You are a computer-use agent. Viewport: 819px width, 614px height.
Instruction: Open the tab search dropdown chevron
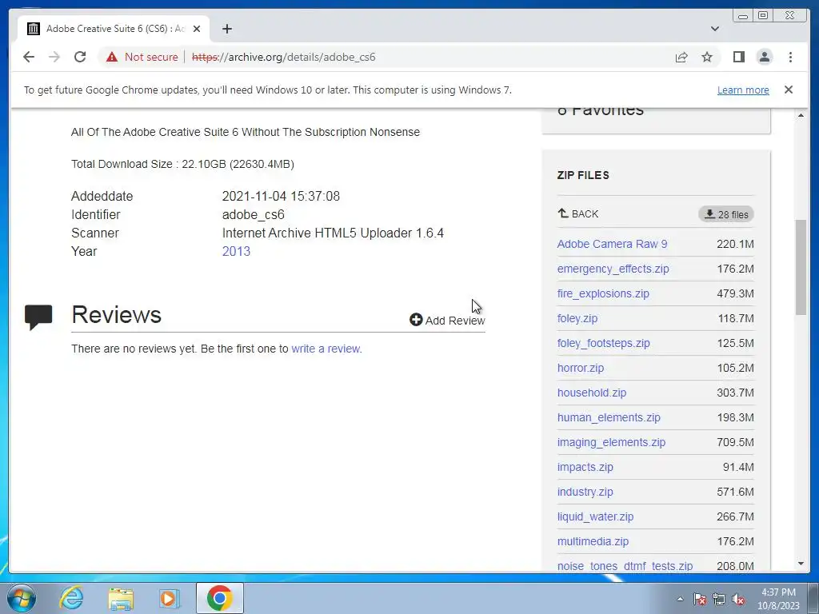point(714,29)
